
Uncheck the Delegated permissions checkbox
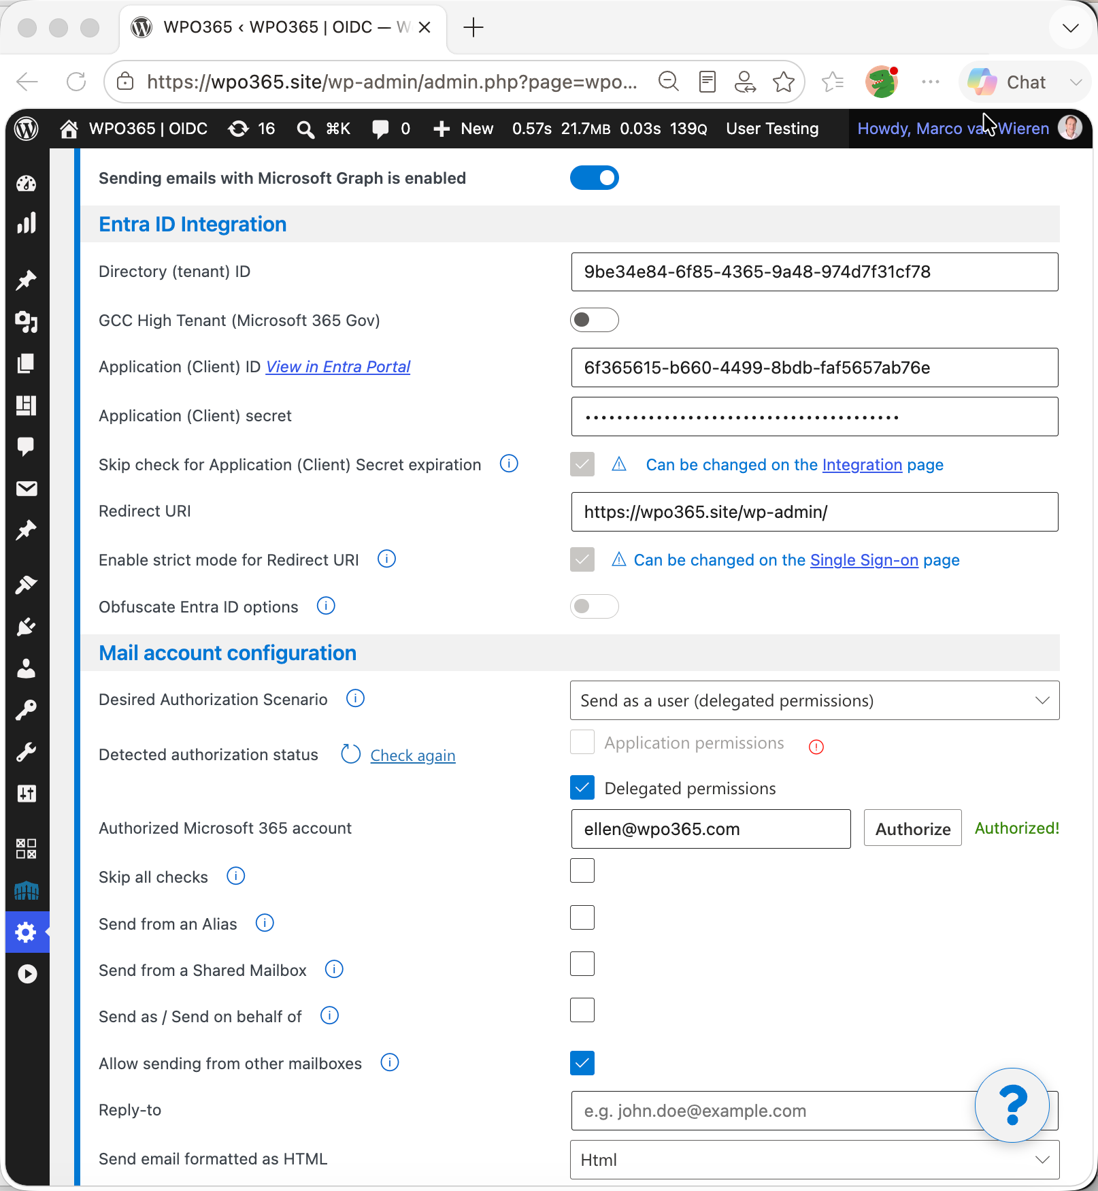pyautogui.click(x=582, y=788)
